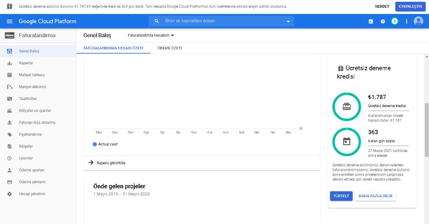Viewport: 429px width, 224px height.
Task: Click the Raporlar bar chart icon
Action: pyautogui.click(x=10, y=63)
